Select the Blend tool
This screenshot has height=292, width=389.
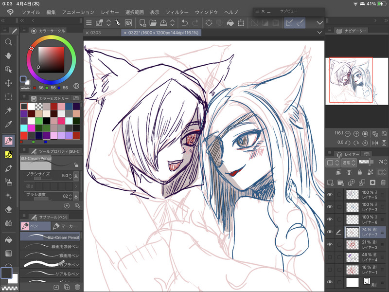[x=8, y=223]
